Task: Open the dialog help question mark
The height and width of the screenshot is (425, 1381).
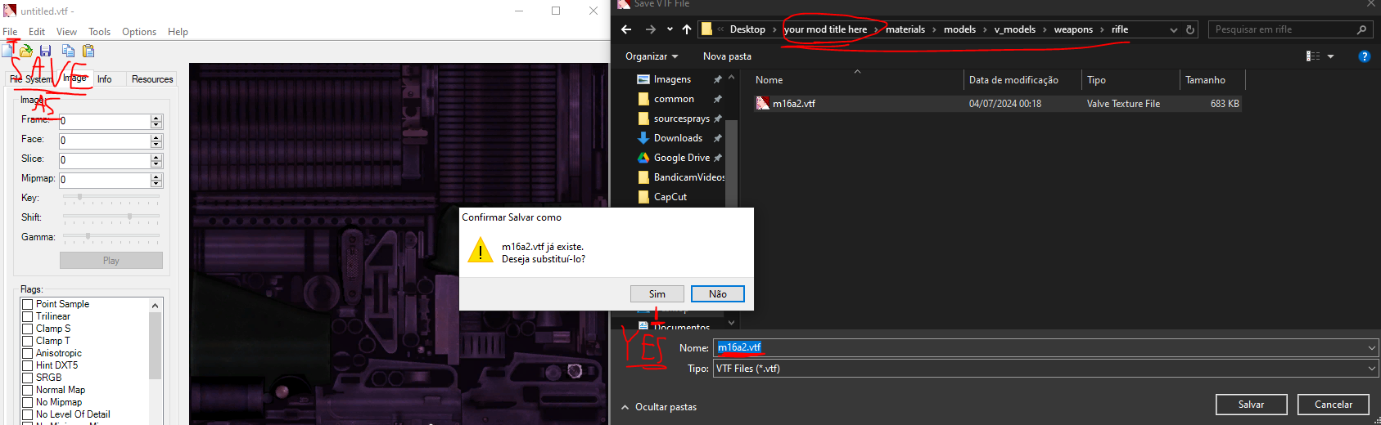Action: point(1364,56)
